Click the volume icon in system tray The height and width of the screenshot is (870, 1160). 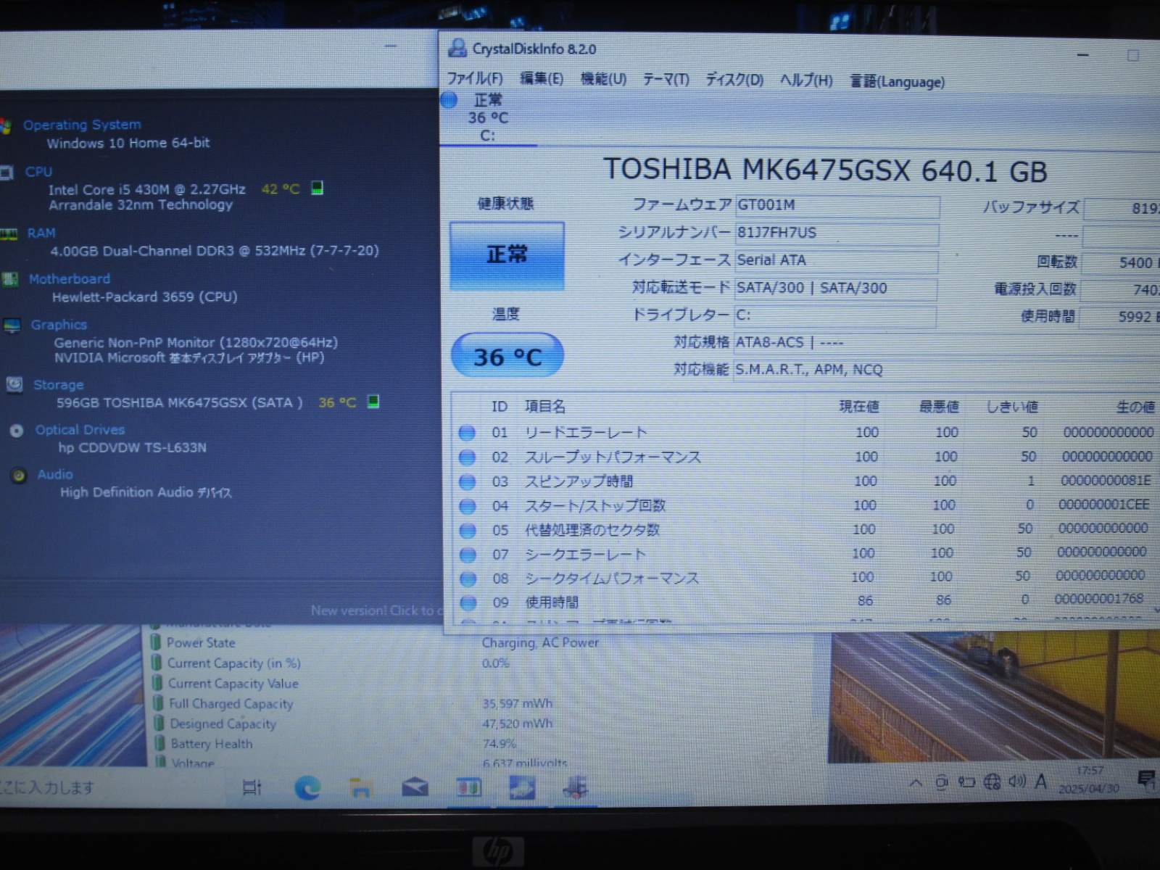click(1016, 782)
